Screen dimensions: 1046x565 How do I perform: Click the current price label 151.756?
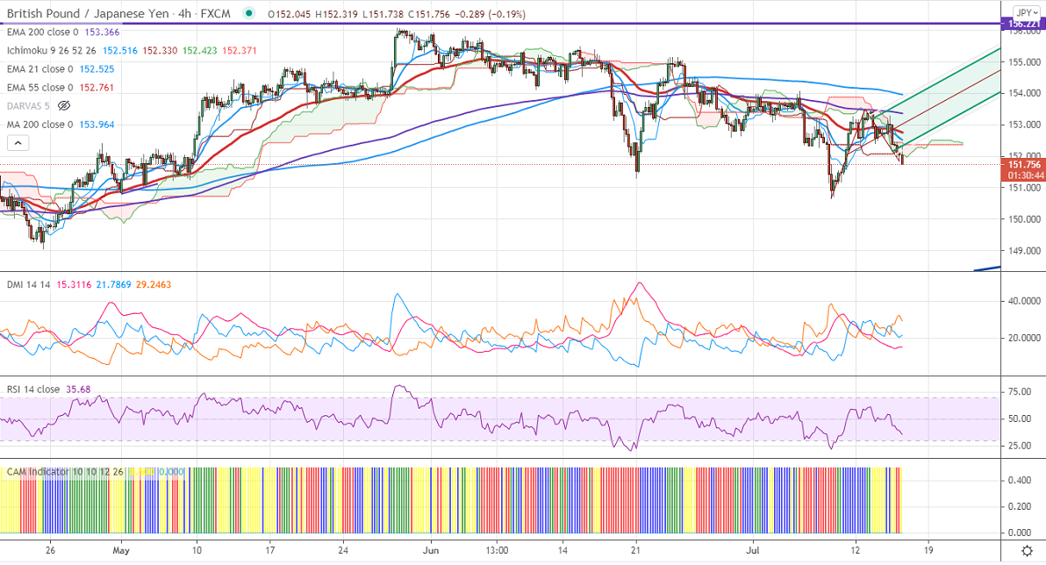pyautogui.click(x=1024, y=165)
